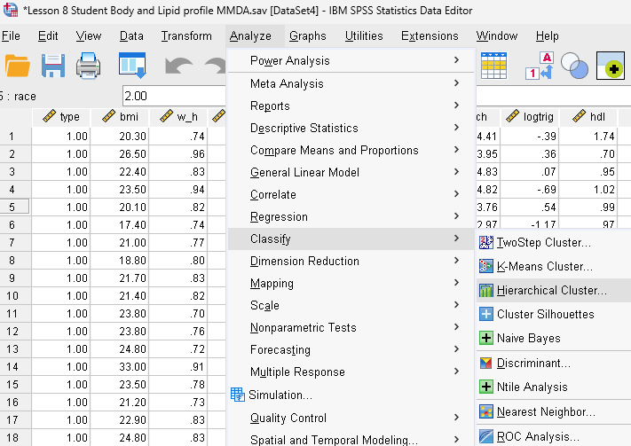Screen dimensions: 631x446
Task: Open the Transform menu
Action: [x=186, y=36]
